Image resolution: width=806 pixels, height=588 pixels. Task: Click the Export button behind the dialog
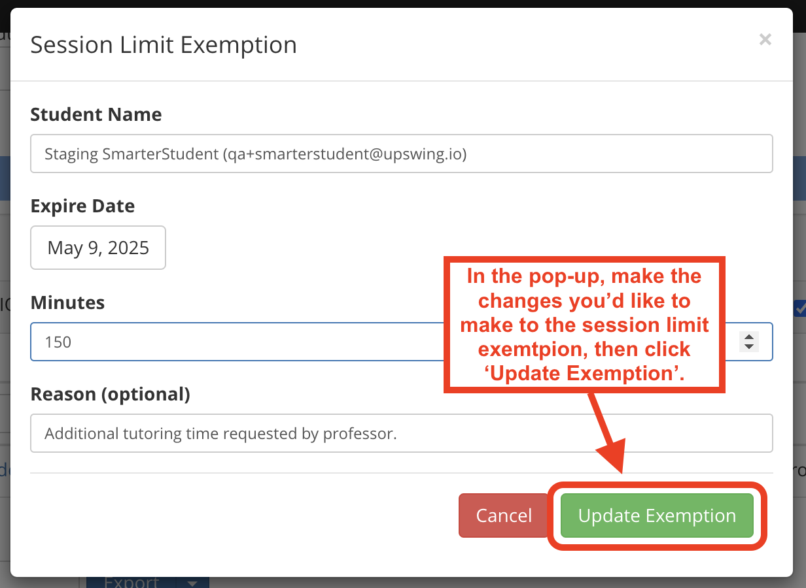pos(131,582)
